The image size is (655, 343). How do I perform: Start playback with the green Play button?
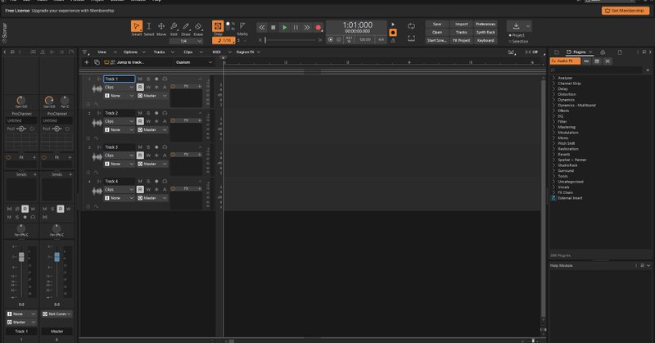click(284, 28)
